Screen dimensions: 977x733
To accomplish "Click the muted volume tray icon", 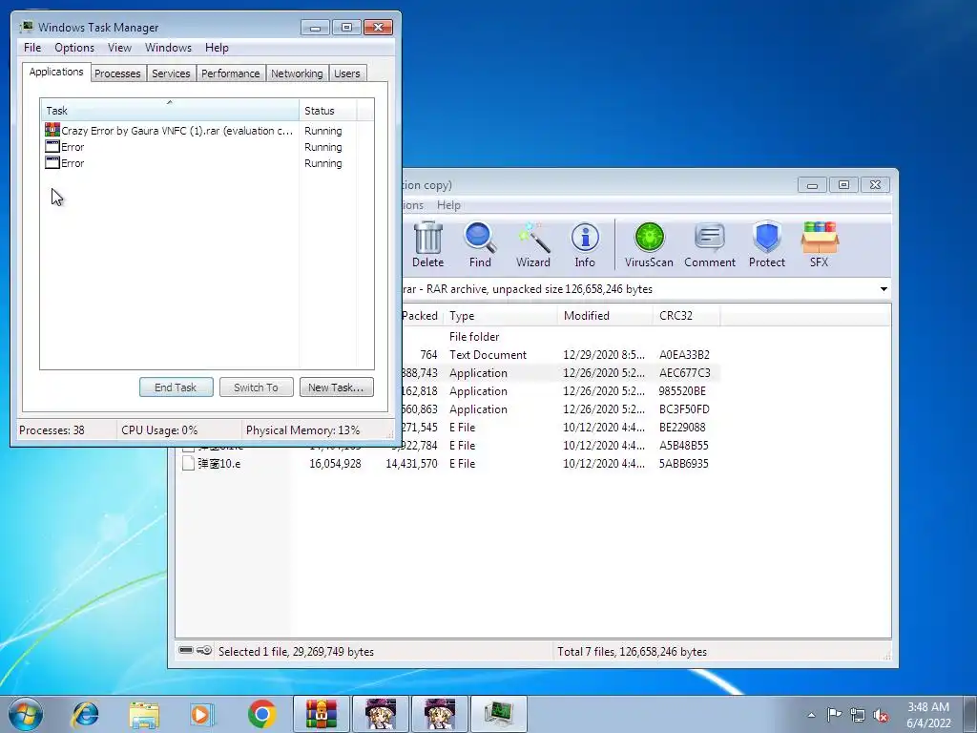I will point(881,715).
